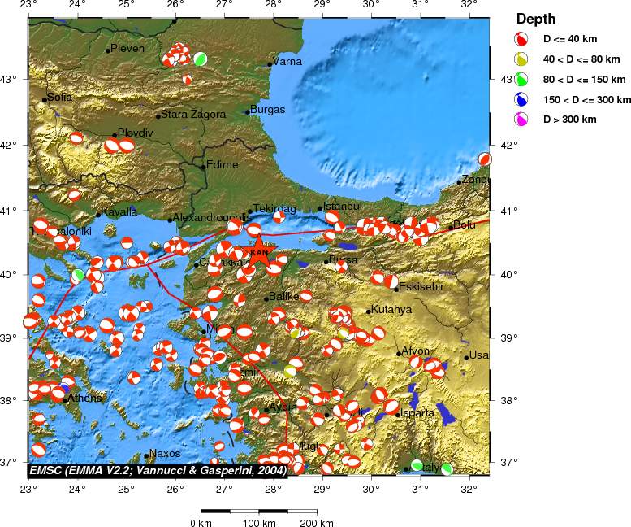
Task: Click the red beachball just east of Tekirdag
Action: pos(279,216)
